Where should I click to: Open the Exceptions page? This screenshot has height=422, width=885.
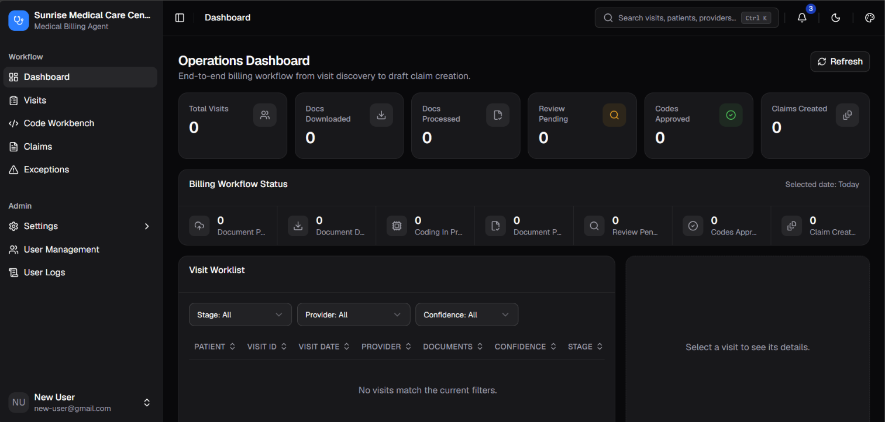(81, 170)
